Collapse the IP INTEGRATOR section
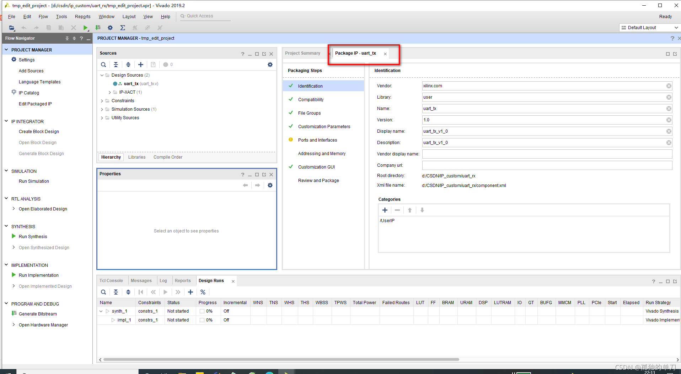This screenshot has width=681, height=374. pyautogui.click(x=6, y=121)
